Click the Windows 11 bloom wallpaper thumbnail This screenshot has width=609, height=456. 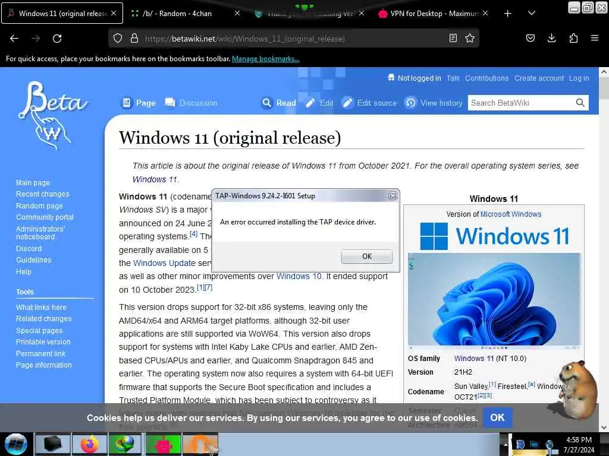pyautogui.click(x=494, y=301)
